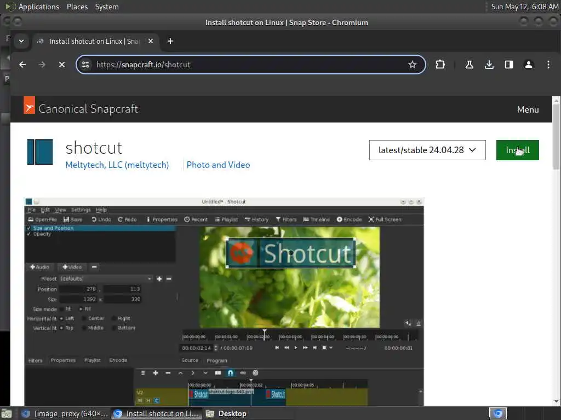Bookmark this page with the star icon

pyautogui.click(x=413, y=65)
